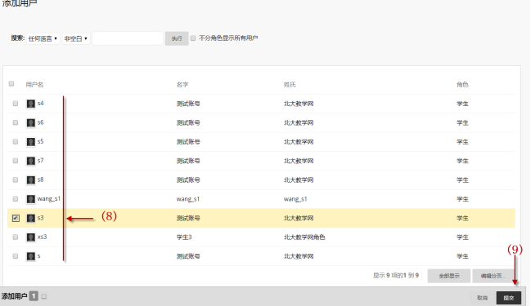Enable 不分角色显示所有用户 checkbox
The image size is (531, 306).
pyautogui.click(x=193, y=38)
